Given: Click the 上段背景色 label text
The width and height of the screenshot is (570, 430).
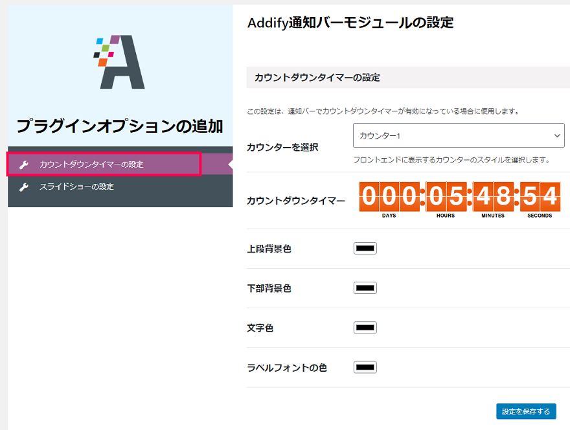Looking at the screenshot, I should click(269, 249).
